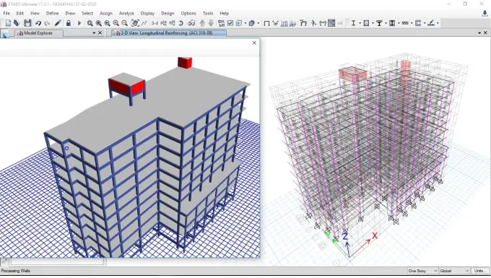Expand the steel frame design dropdown arrow
This screenshot has height=278, width=491.
click(x=360, y=23)
